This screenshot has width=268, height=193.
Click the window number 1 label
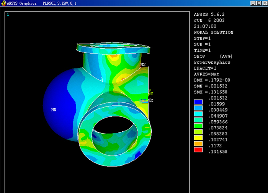tap(8, 15)
